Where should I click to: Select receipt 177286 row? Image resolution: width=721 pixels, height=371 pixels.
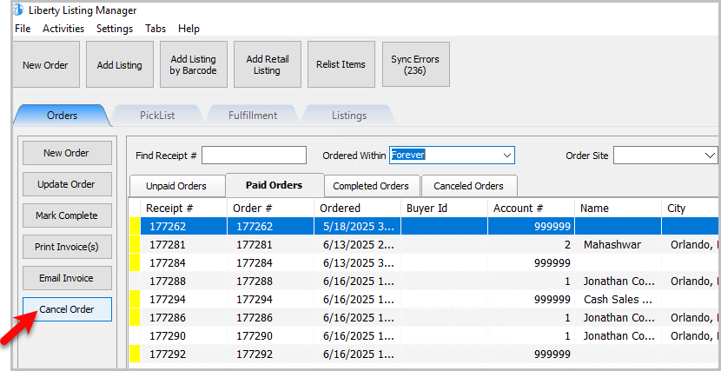click(424, 318)
